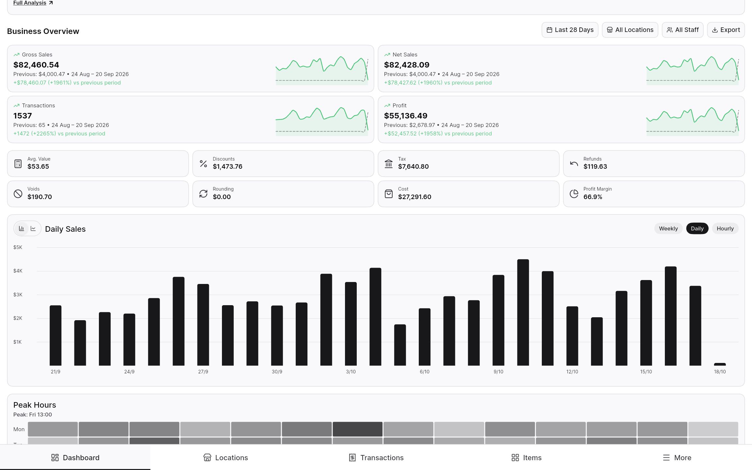Screen dimensions: 752x470
Task: Click the tiny bar at 18/10
Action: click(x=720, y=364)
